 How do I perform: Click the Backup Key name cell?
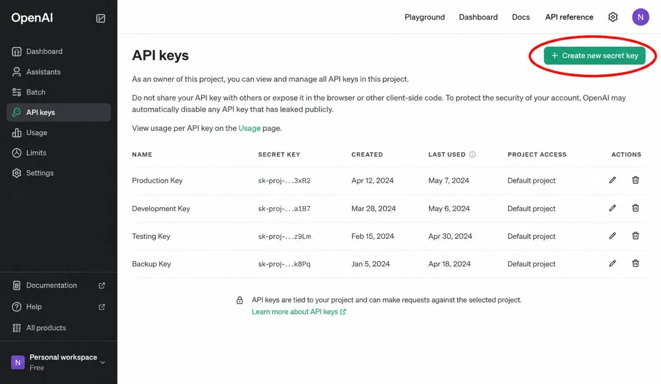151,264
